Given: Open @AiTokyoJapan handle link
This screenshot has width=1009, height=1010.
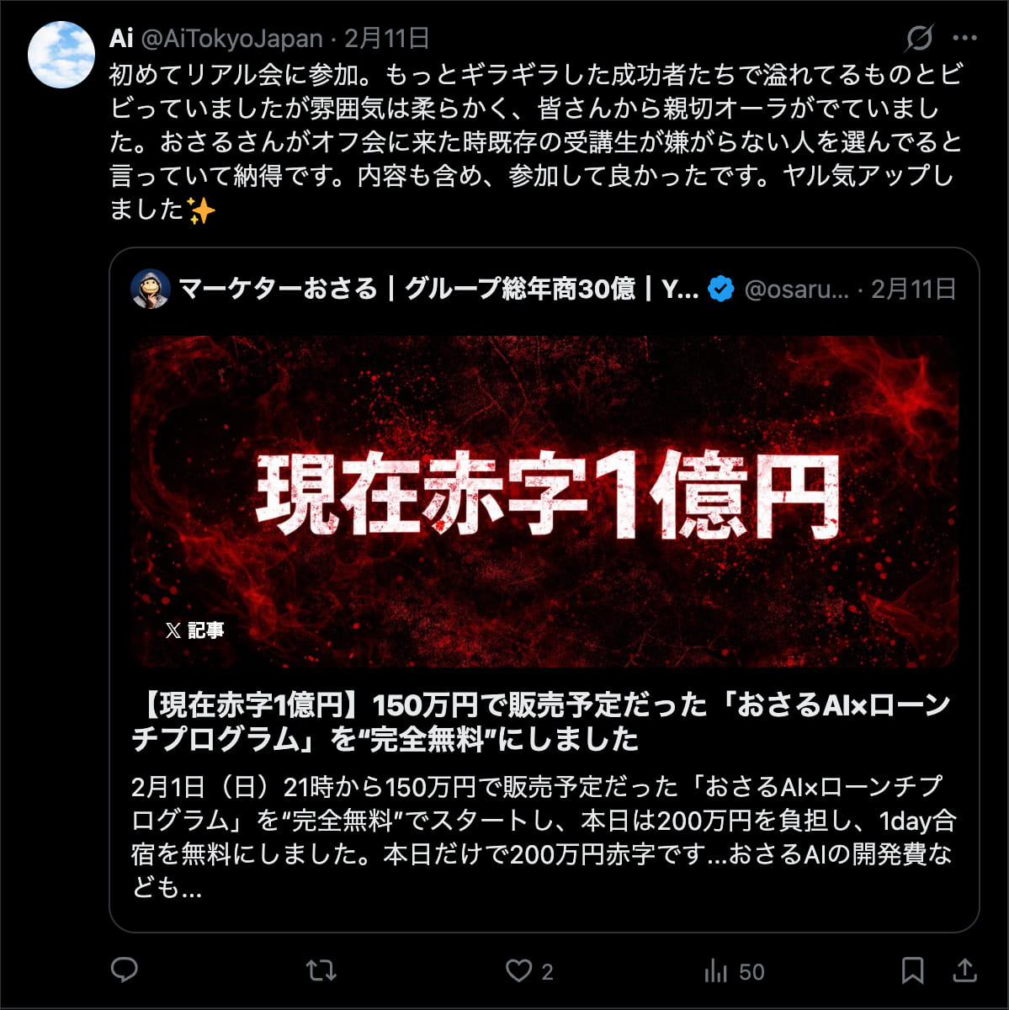Looking at the screenshot, I should (x=231, y=38).
